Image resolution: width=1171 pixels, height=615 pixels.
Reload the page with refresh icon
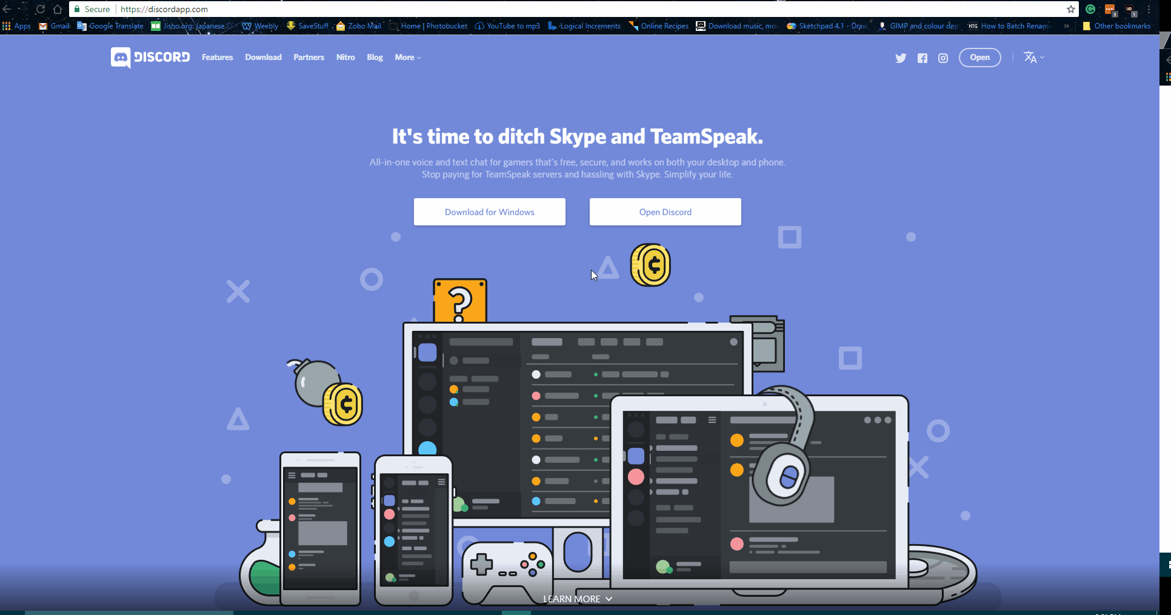(40, 9)
